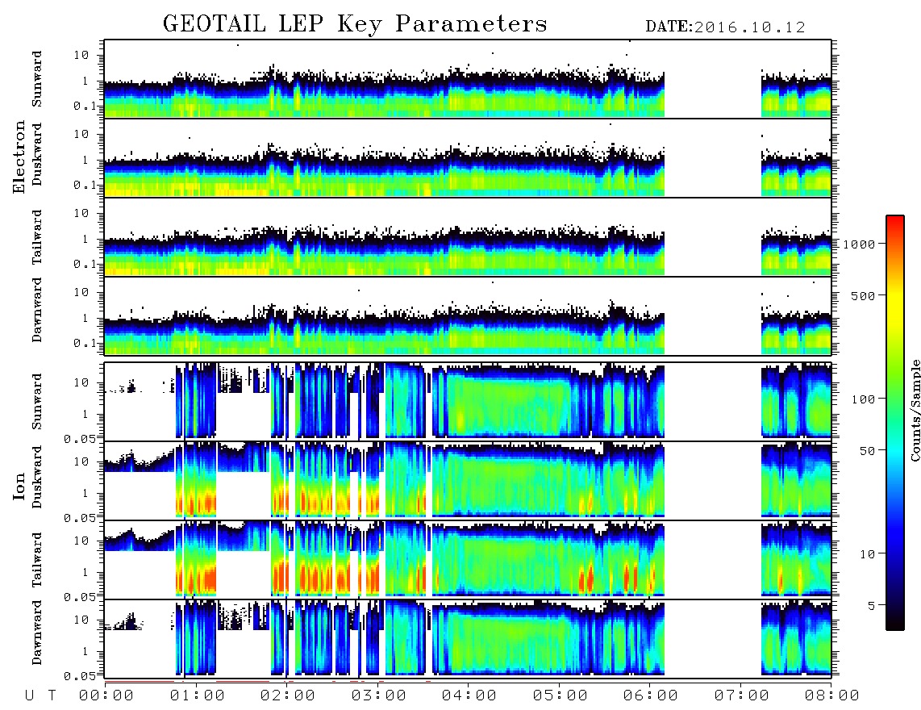
Task: Click the "02:00" time tick label
Action: [x=288, y=696]
